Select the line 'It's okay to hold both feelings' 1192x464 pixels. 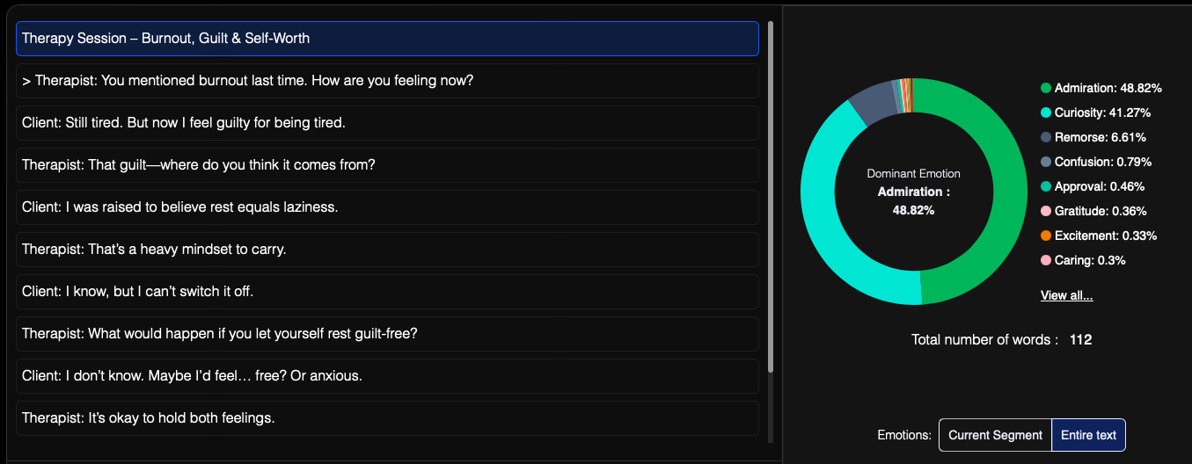[387, 418]
